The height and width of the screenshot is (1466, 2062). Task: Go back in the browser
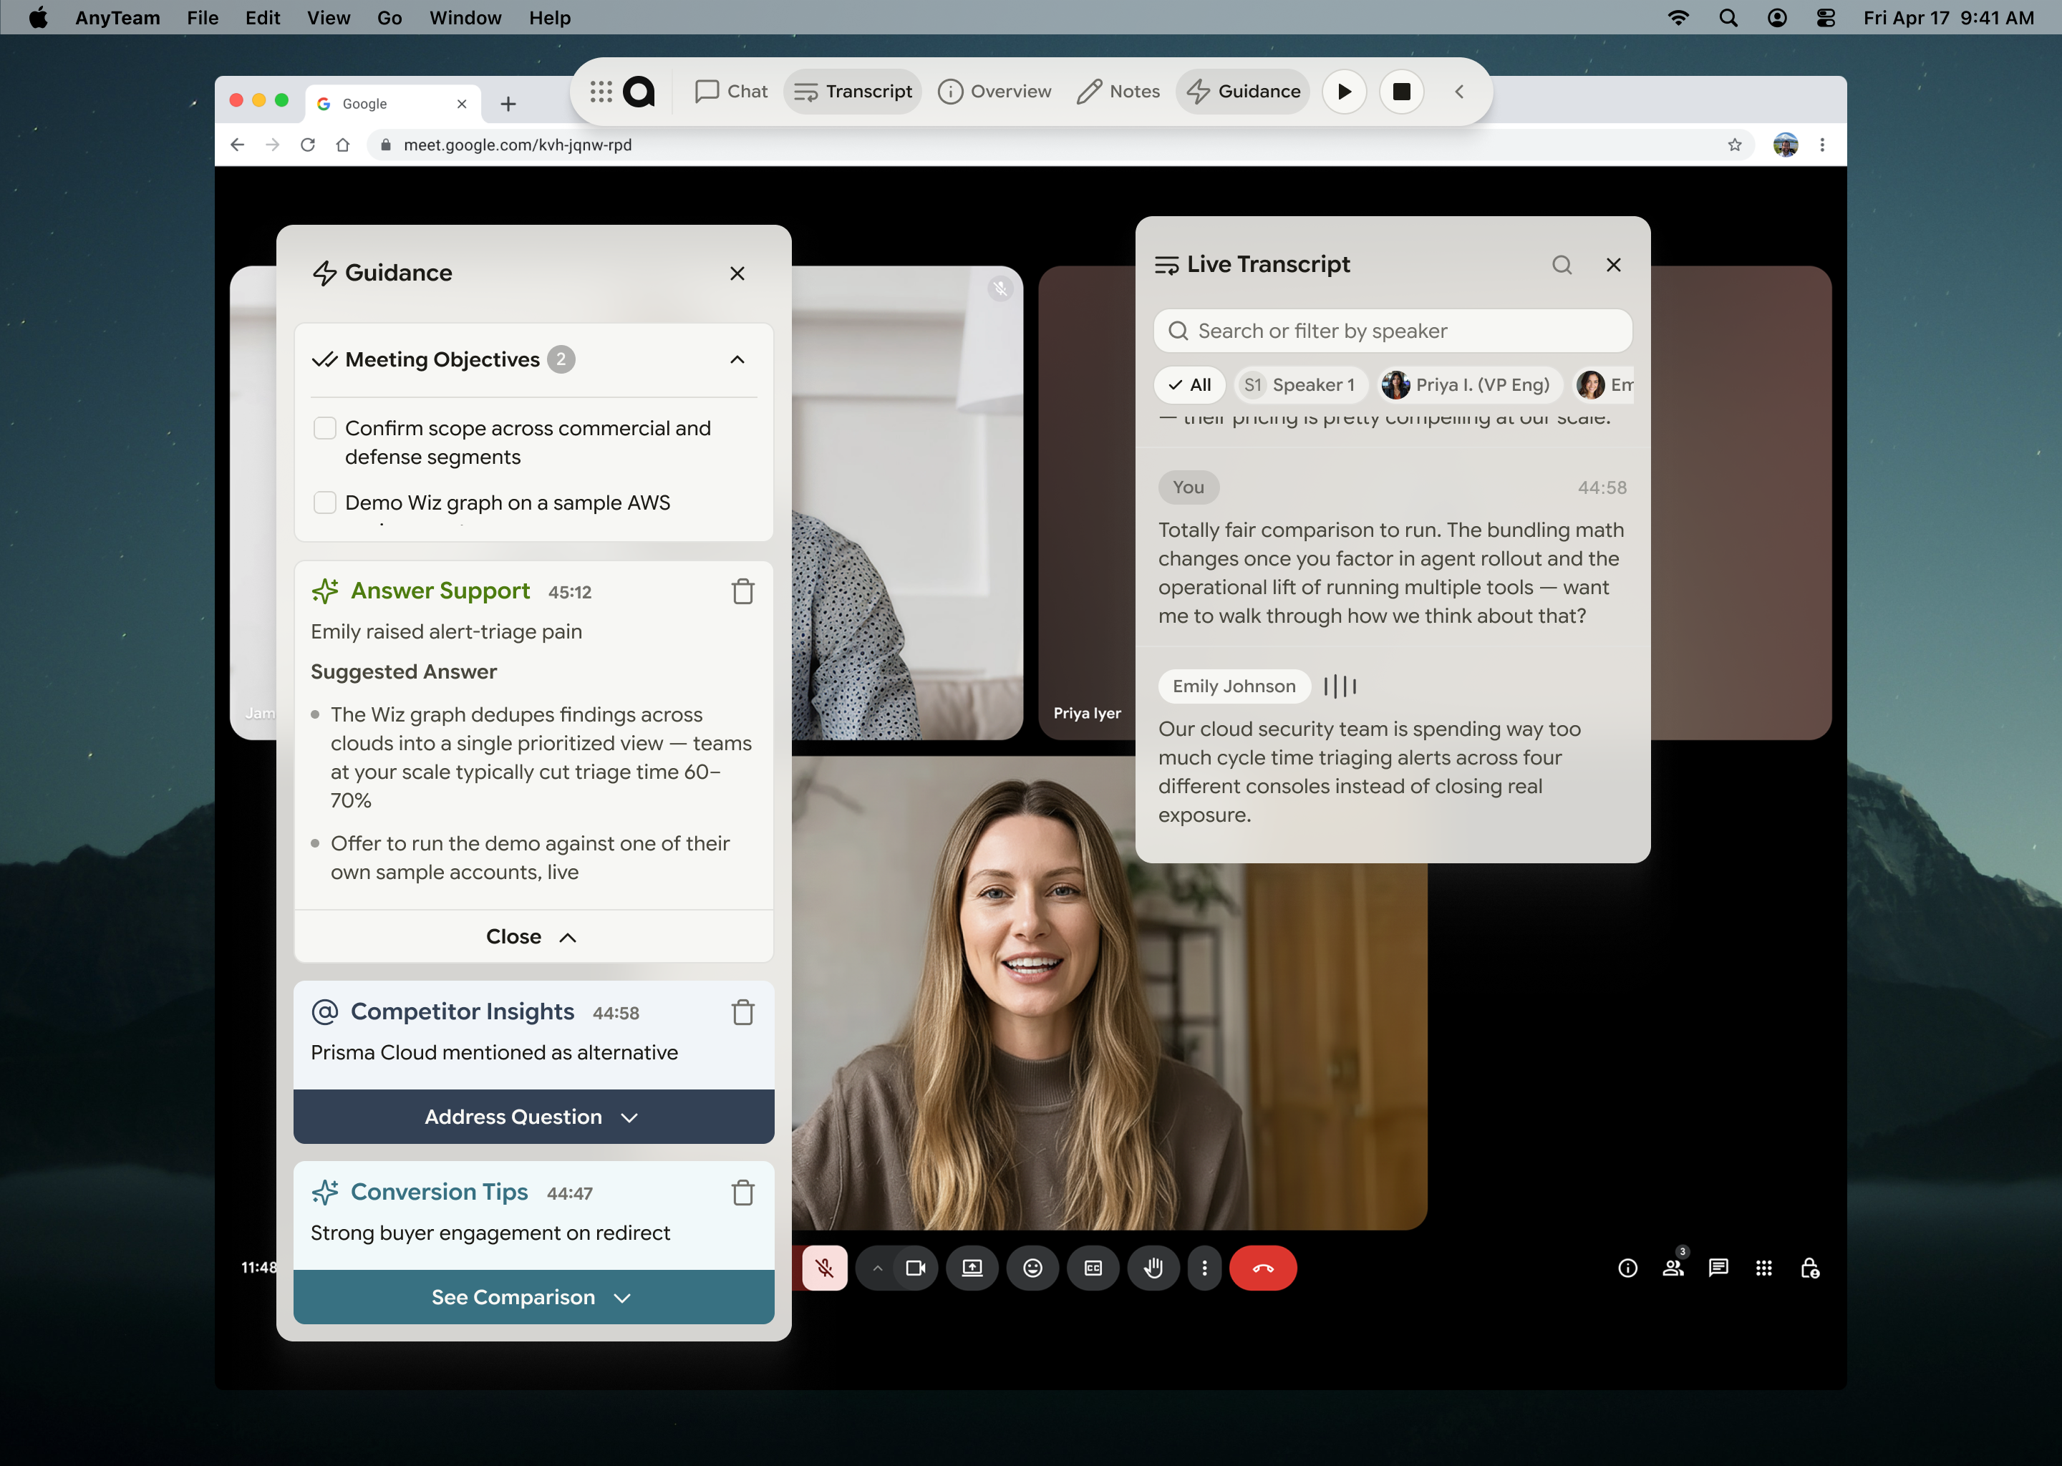[238, 145]
